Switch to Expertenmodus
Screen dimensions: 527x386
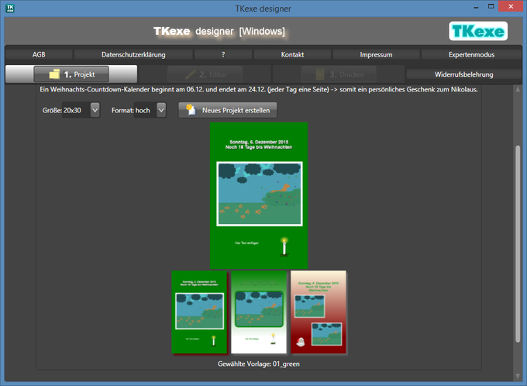471,54
